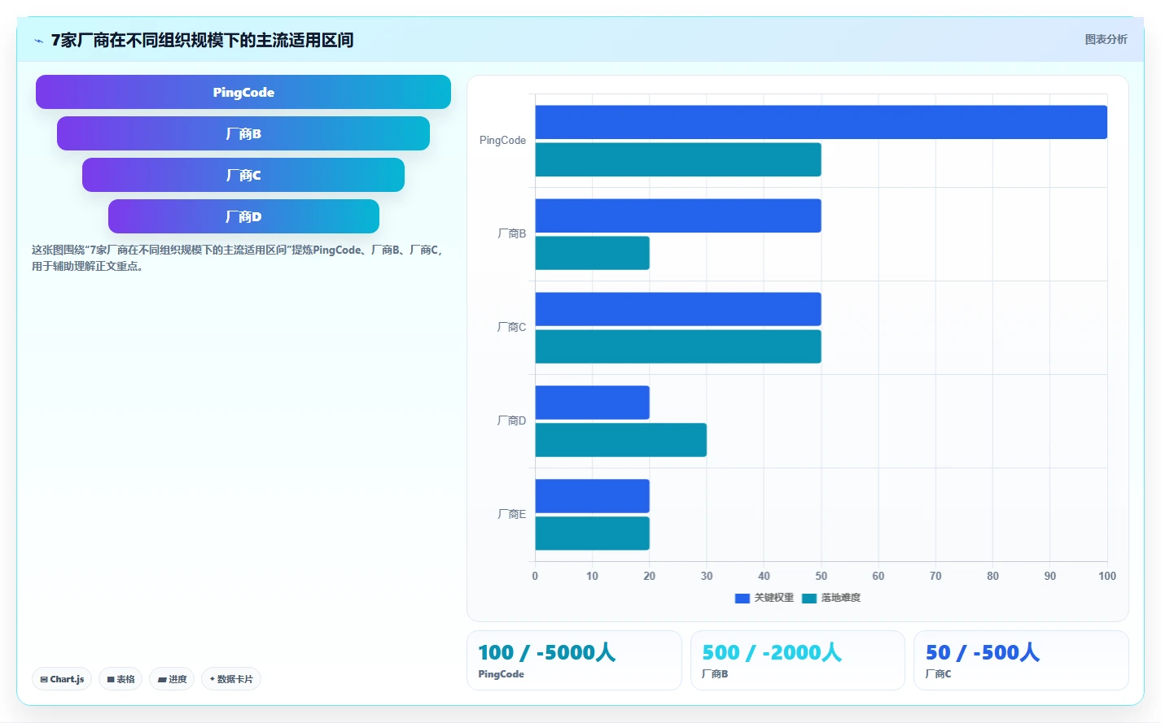The width and height of the screenshot is (1161, 723).
Task: Toggle the 关键权重 legend swatch
Action: [x=742, y=598]
